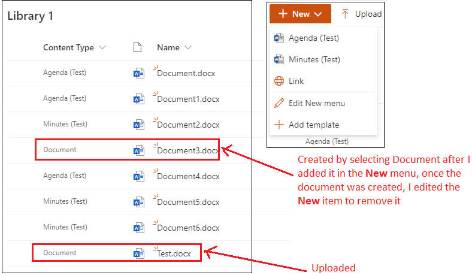The height and width of the screenshot is (275, 472).
Task: Choose Agenda (Test) from the New menu
Action: [x=323, y=38]
